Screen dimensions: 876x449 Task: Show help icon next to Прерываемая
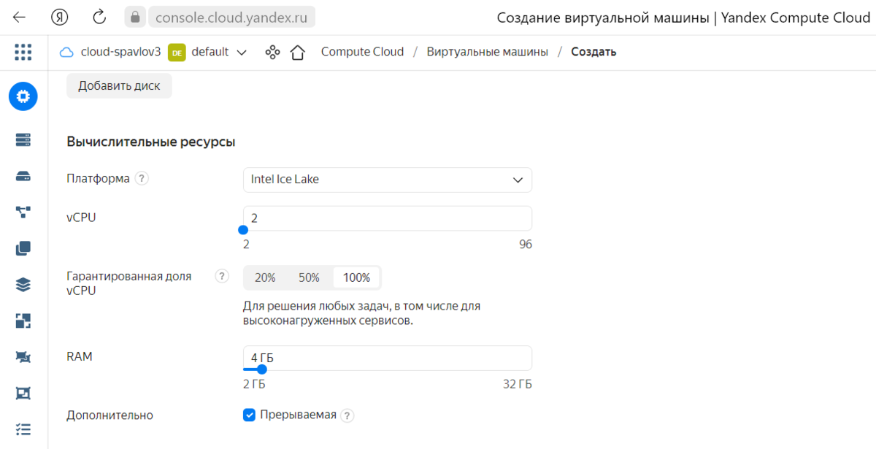coord(347,415)
